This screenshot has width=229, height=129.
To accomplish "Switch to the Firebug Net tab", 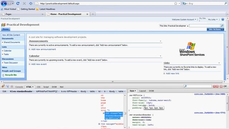I will (62, 87).
